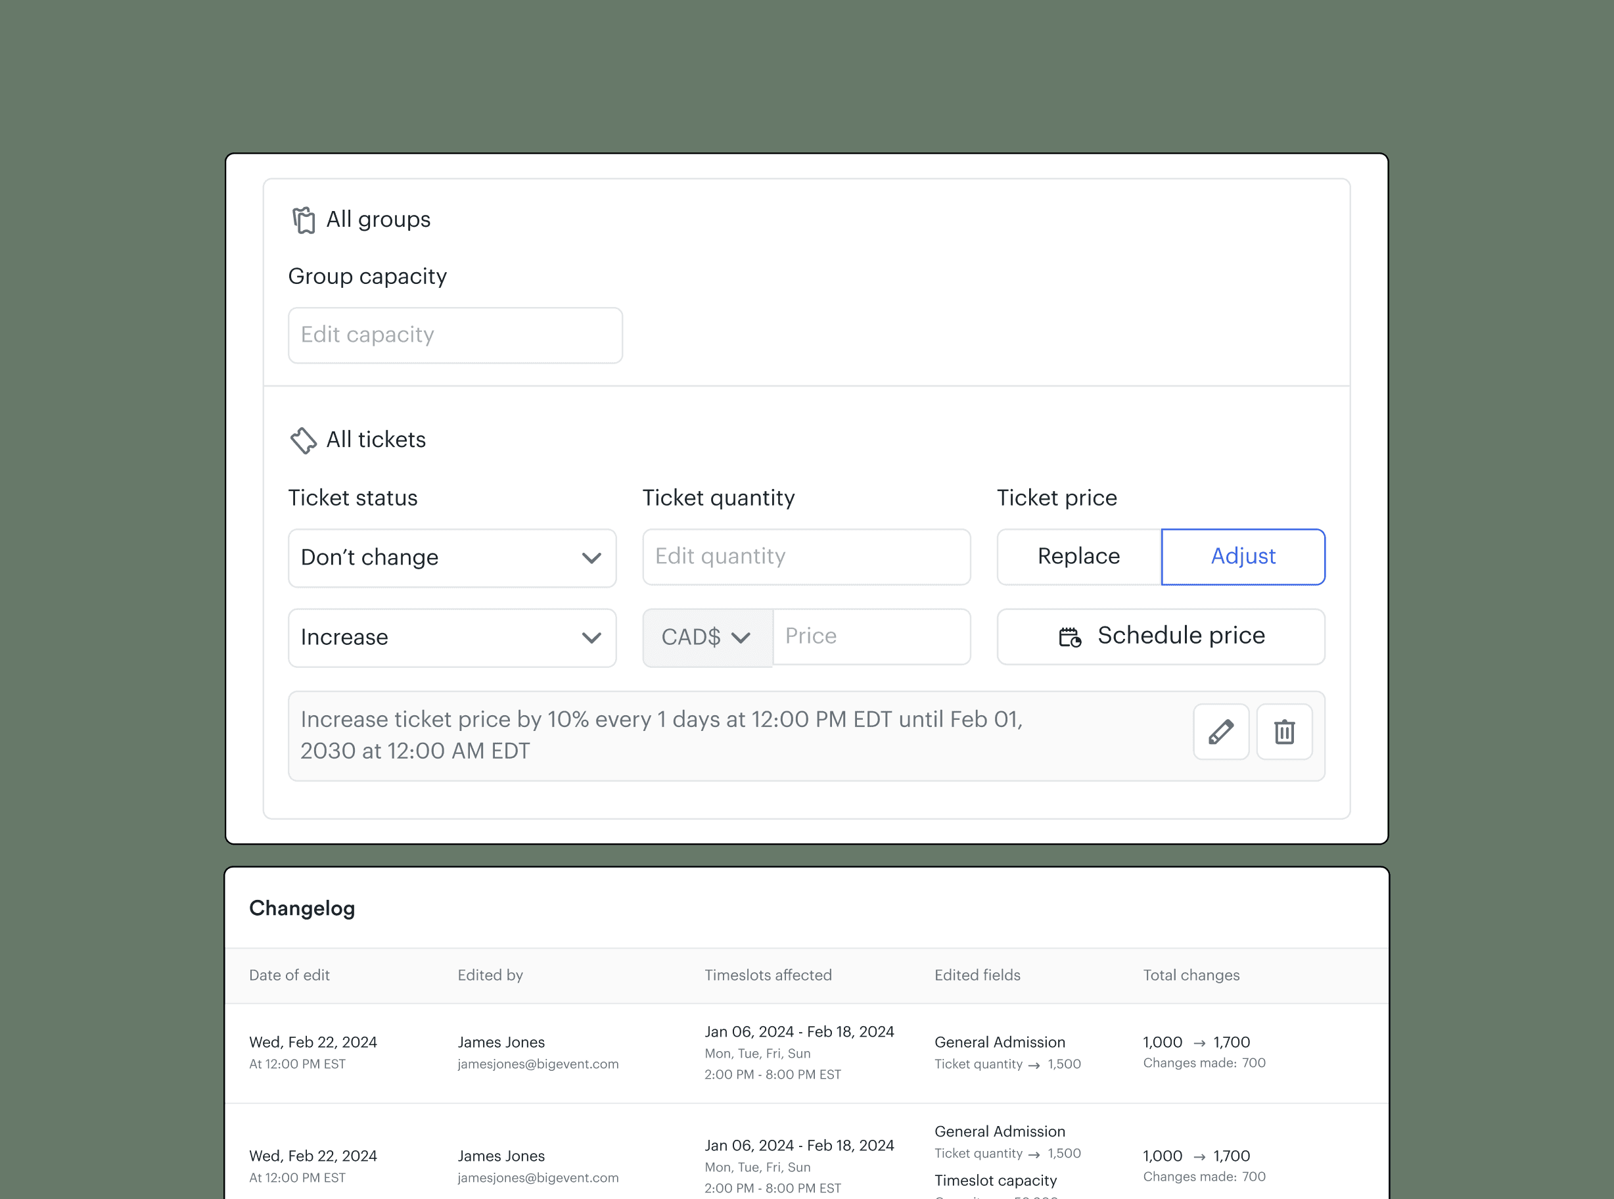Select the Replace price mode
This screenshot has height=1199, width=1614.
[x=1078, y=557]
